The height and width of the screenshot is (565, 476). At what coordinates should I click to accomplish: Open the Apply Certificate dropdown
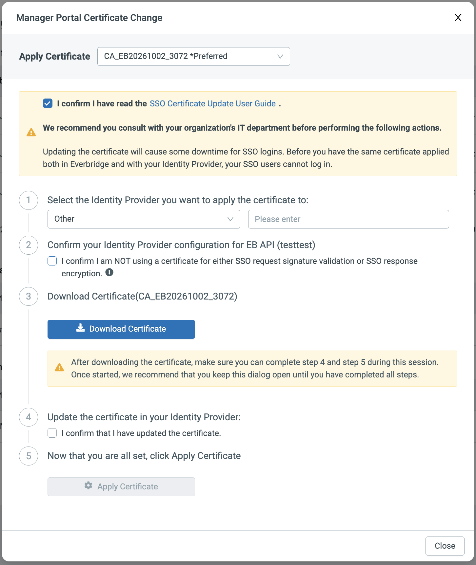(193, 56)
